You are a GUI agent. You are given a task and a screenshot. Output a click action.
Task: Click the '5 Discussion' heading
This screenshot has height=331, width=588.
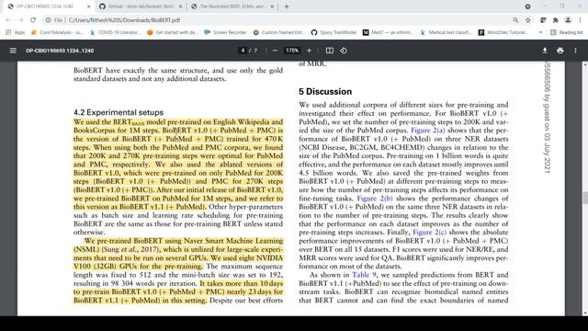tap(325, 92)
